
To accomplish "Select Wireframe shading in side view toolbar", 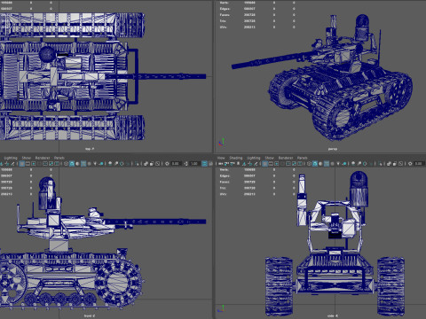I will click(309, 164).
